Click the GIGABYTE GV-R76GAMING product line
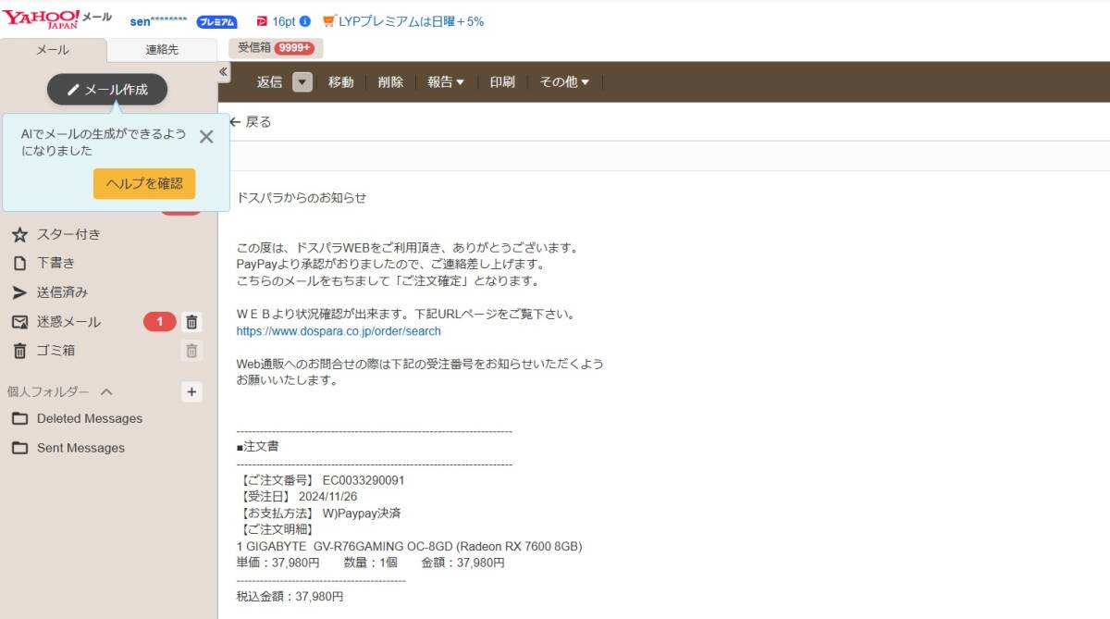 click(410, 546)
